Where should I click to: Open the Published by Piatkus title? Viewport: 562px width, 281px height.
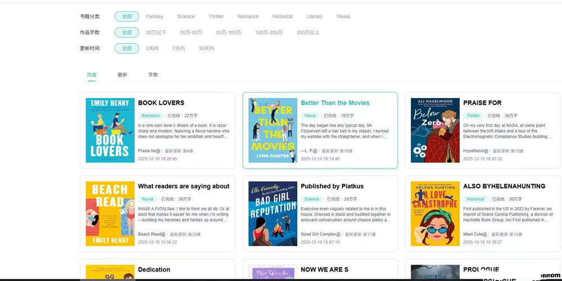332,186
